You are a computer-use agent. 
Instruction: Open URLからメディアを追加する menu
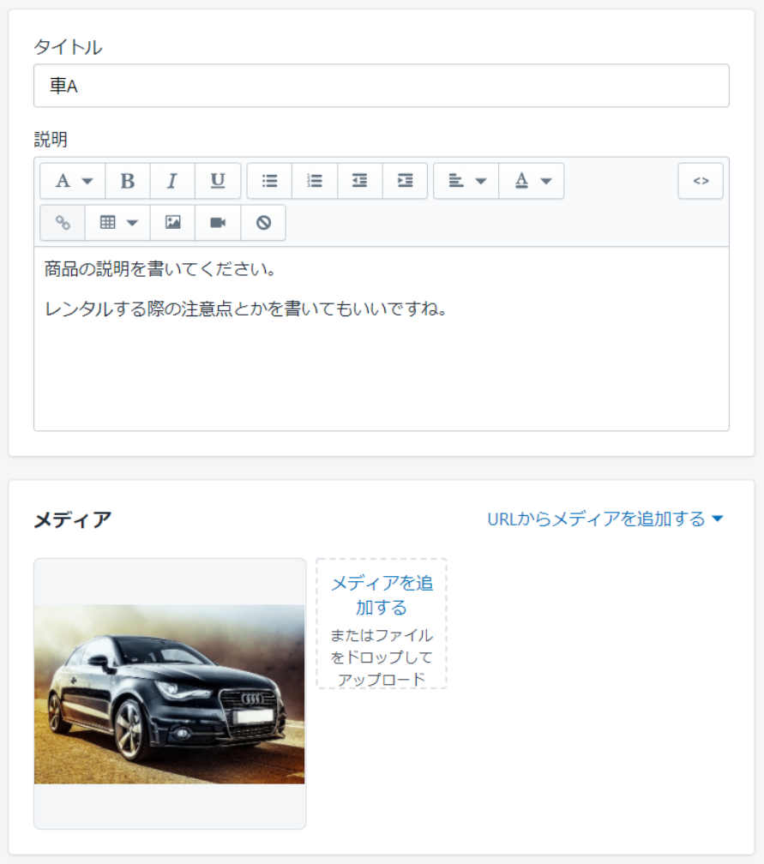(605, 519)
